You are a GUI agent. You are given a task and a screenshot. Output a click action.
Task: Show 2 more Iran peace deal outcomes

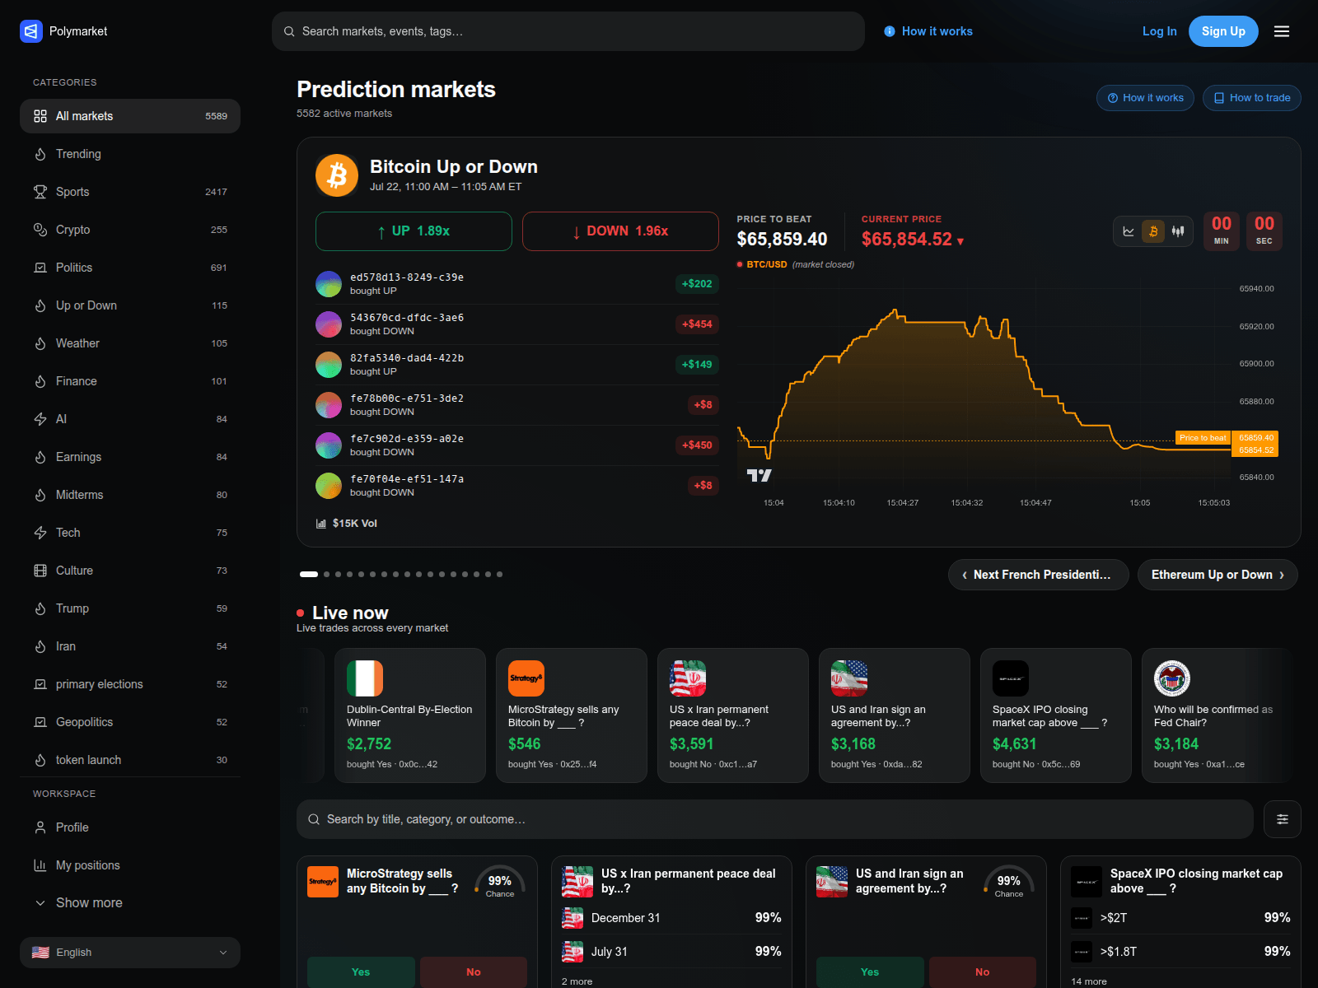click(x=577, y=981)
